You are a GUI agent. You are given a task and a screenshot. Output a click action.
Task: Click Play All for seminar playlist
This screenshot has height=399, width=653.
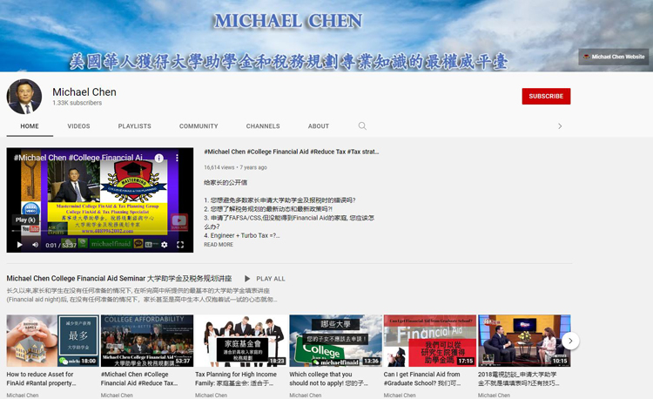[265, 279]
